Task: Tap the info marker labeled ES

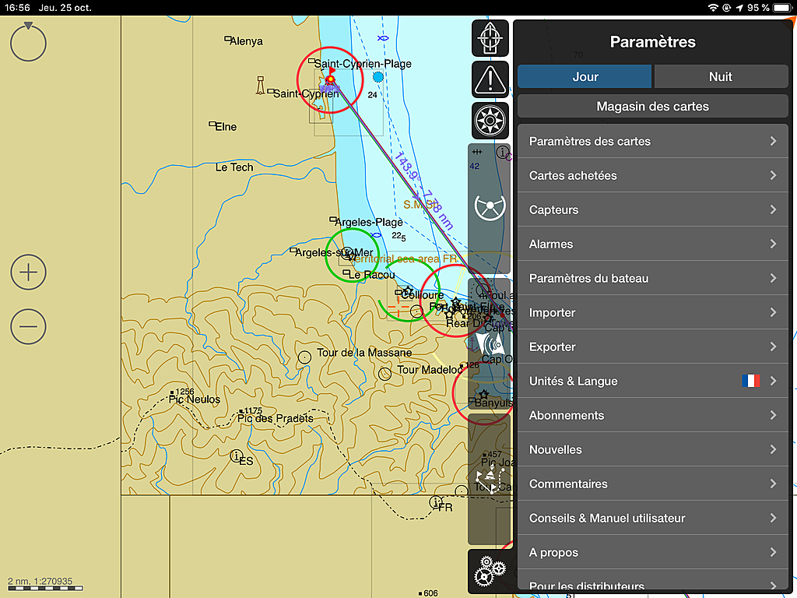Action: pyautogui.click(x=237, y=456)
